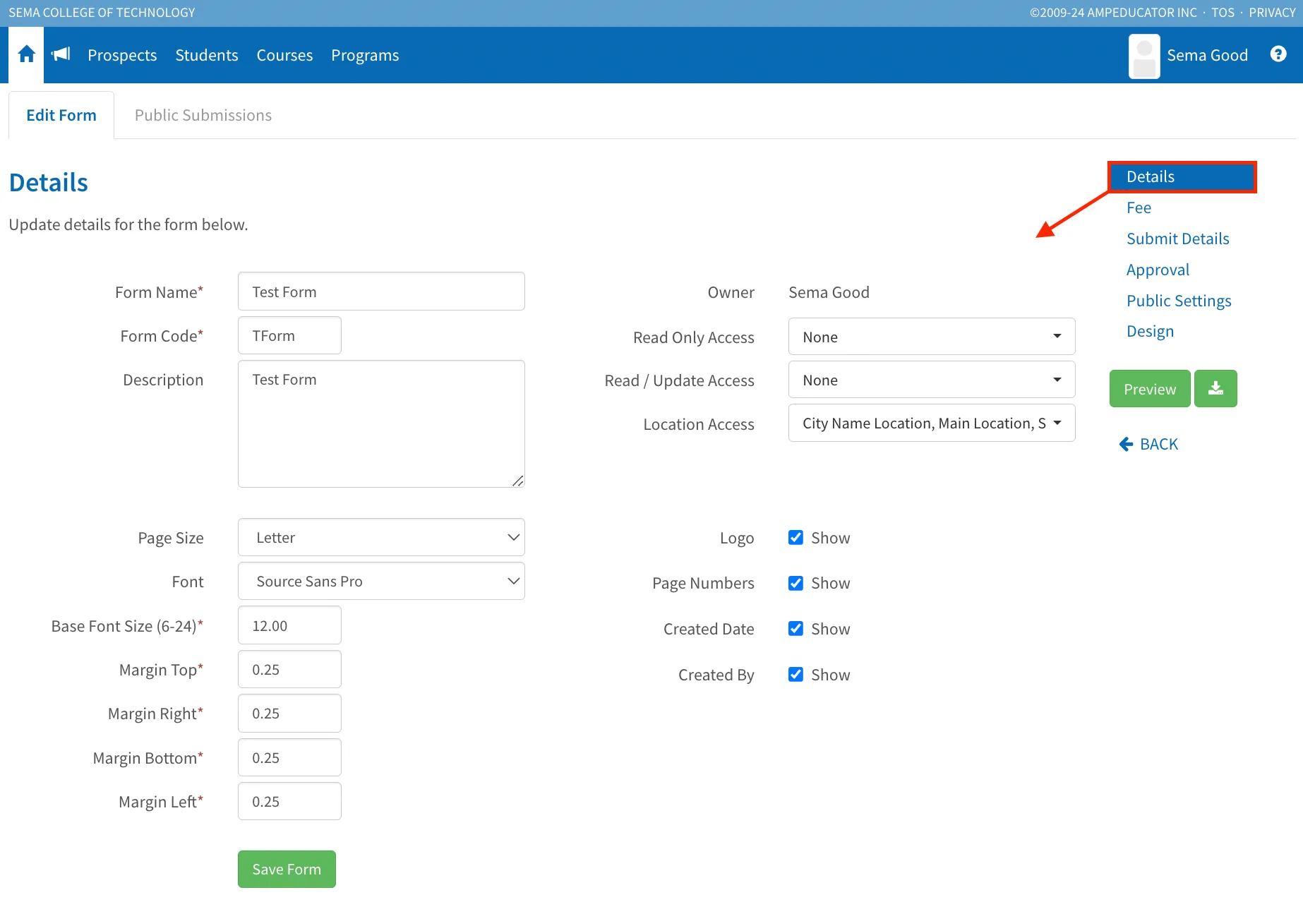
Task: Click inside the Description text area
Action: pyautogui.click(x=381, y=423)
